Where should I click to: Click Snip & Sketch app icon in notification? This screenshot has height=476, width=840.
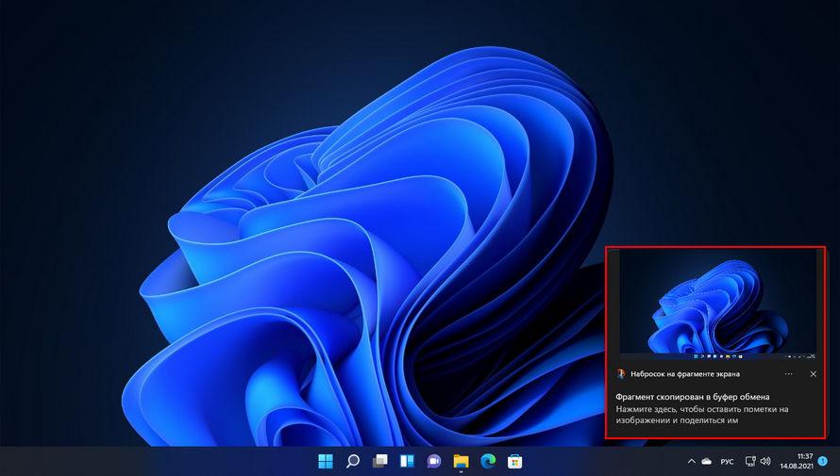[620, 374]
